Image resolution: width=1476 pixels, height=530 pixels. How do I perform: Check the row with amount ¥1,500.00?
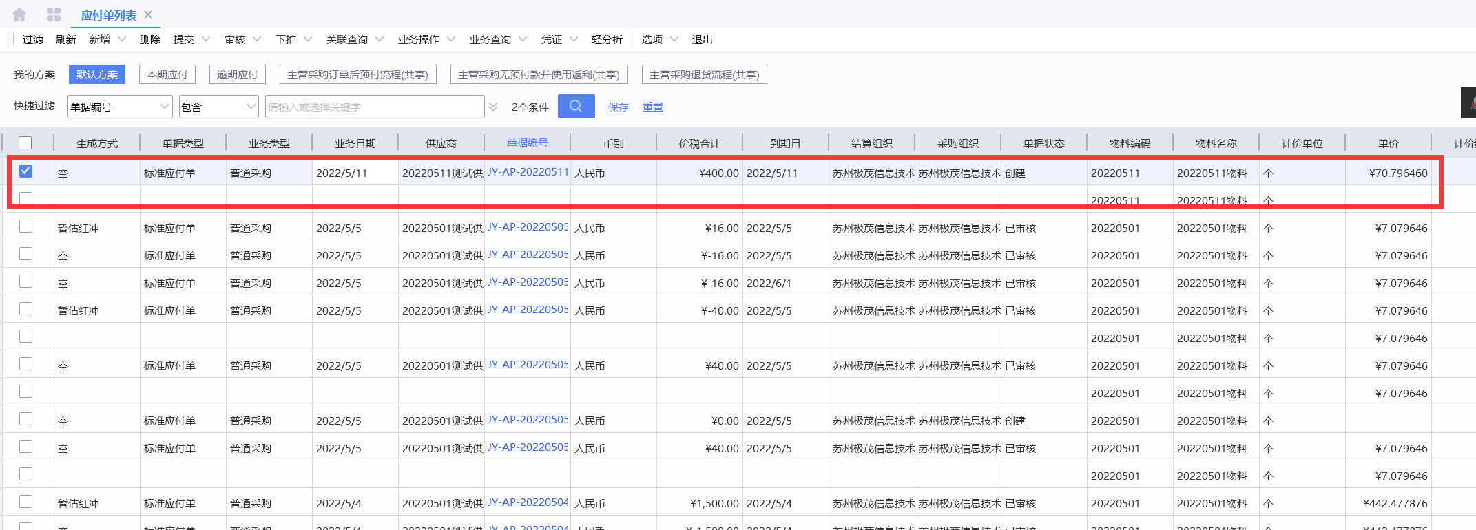(x=25, y=501)
